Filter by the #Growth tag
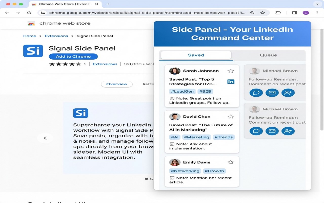Screen dimensions: 324x203 click(214, 171)
